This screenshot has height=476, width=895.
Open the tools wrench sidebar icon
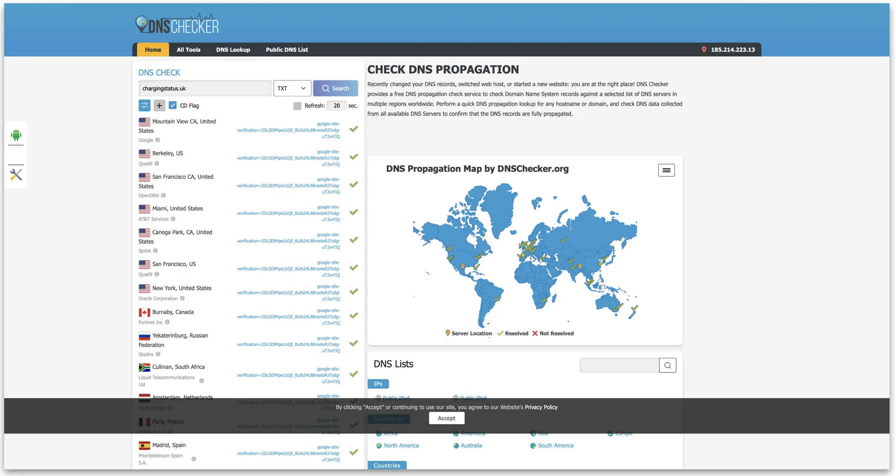16,175
